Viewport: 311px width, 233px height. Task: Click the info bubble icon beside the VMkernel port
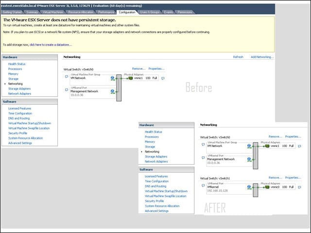tap(203, 185)
